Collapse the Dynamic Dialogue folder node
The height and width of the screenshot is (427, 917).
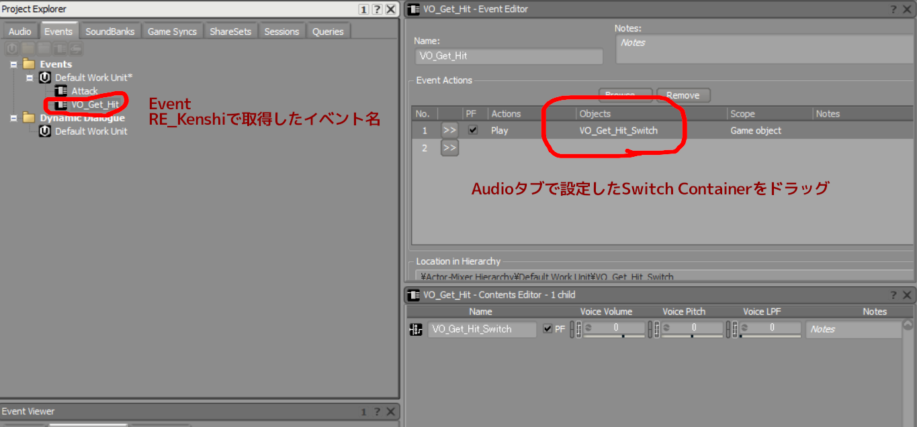(x=13, y=118)
